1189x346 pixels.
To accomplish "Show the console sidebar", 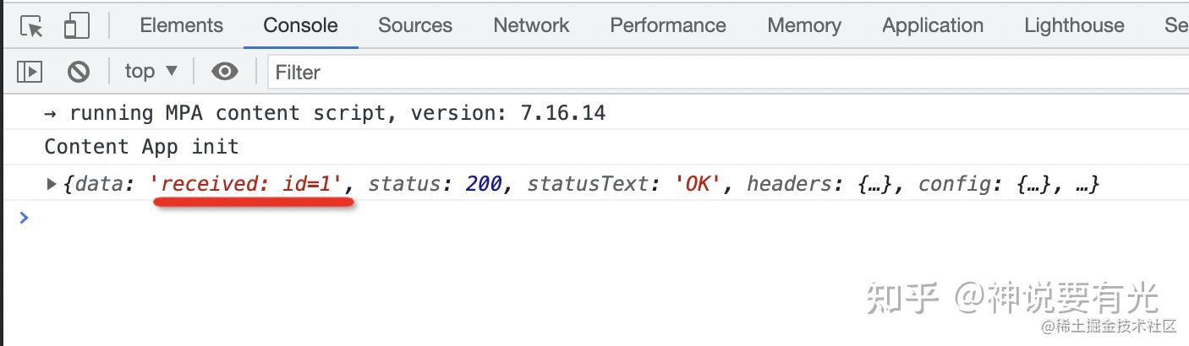I will [x=30, y=72].
